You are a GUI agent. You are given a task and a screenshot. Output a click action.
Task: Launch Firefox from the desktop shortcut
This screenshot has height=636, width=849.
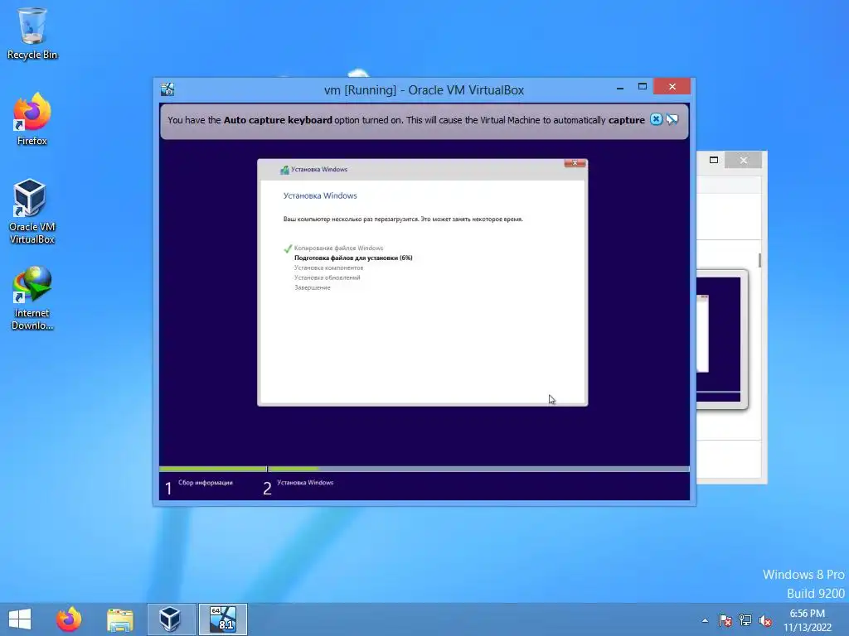pos(32,119)
